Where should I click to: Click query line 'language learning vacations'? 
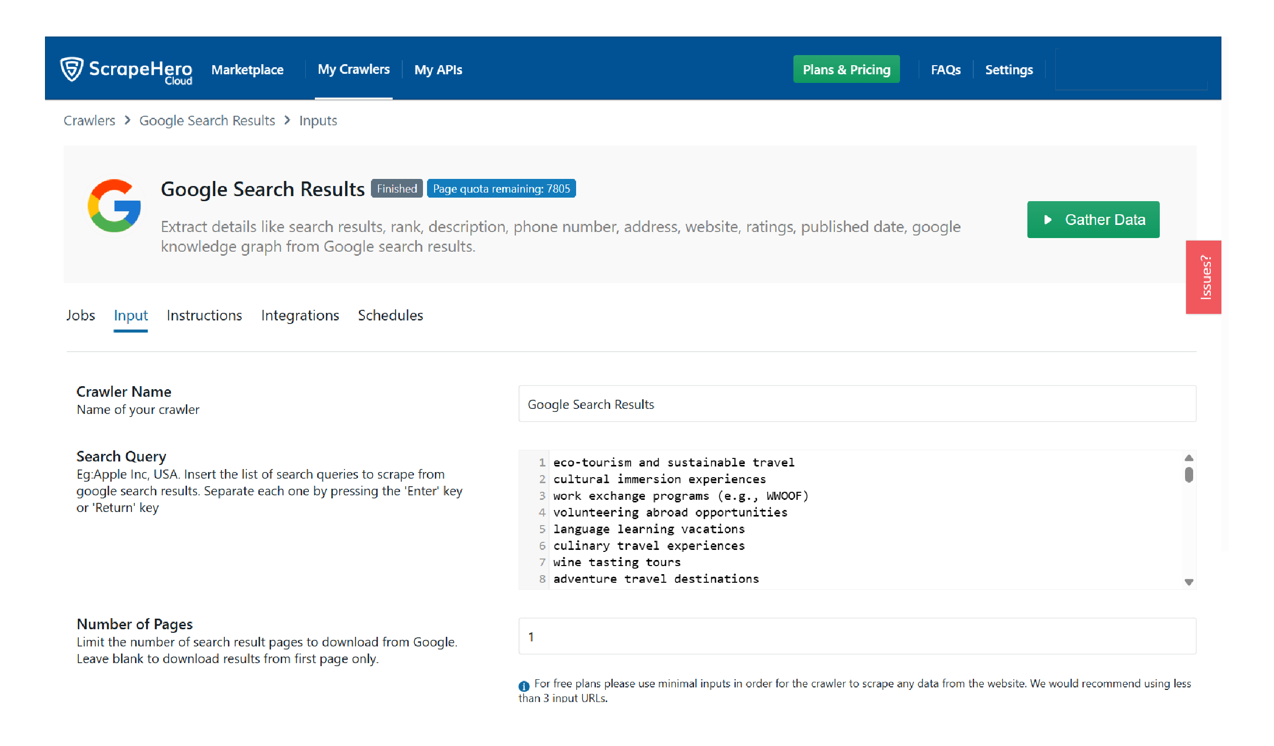coord(649,529)
